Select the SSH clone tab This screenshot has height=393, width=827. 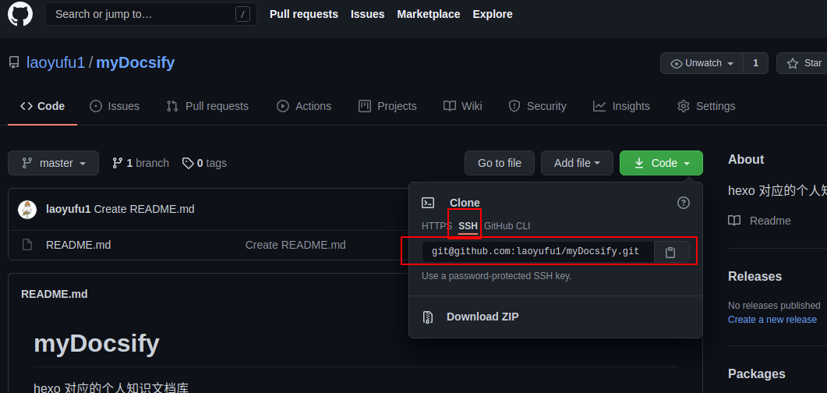[468, 226]
